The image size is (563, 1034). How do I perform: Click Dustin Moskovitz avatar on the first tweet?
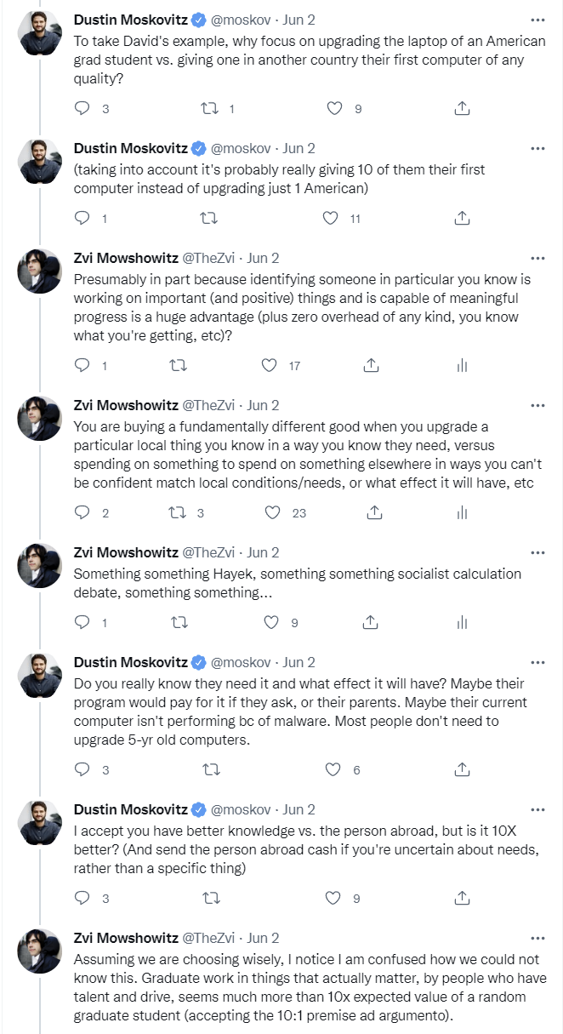[x=40, y=33]
